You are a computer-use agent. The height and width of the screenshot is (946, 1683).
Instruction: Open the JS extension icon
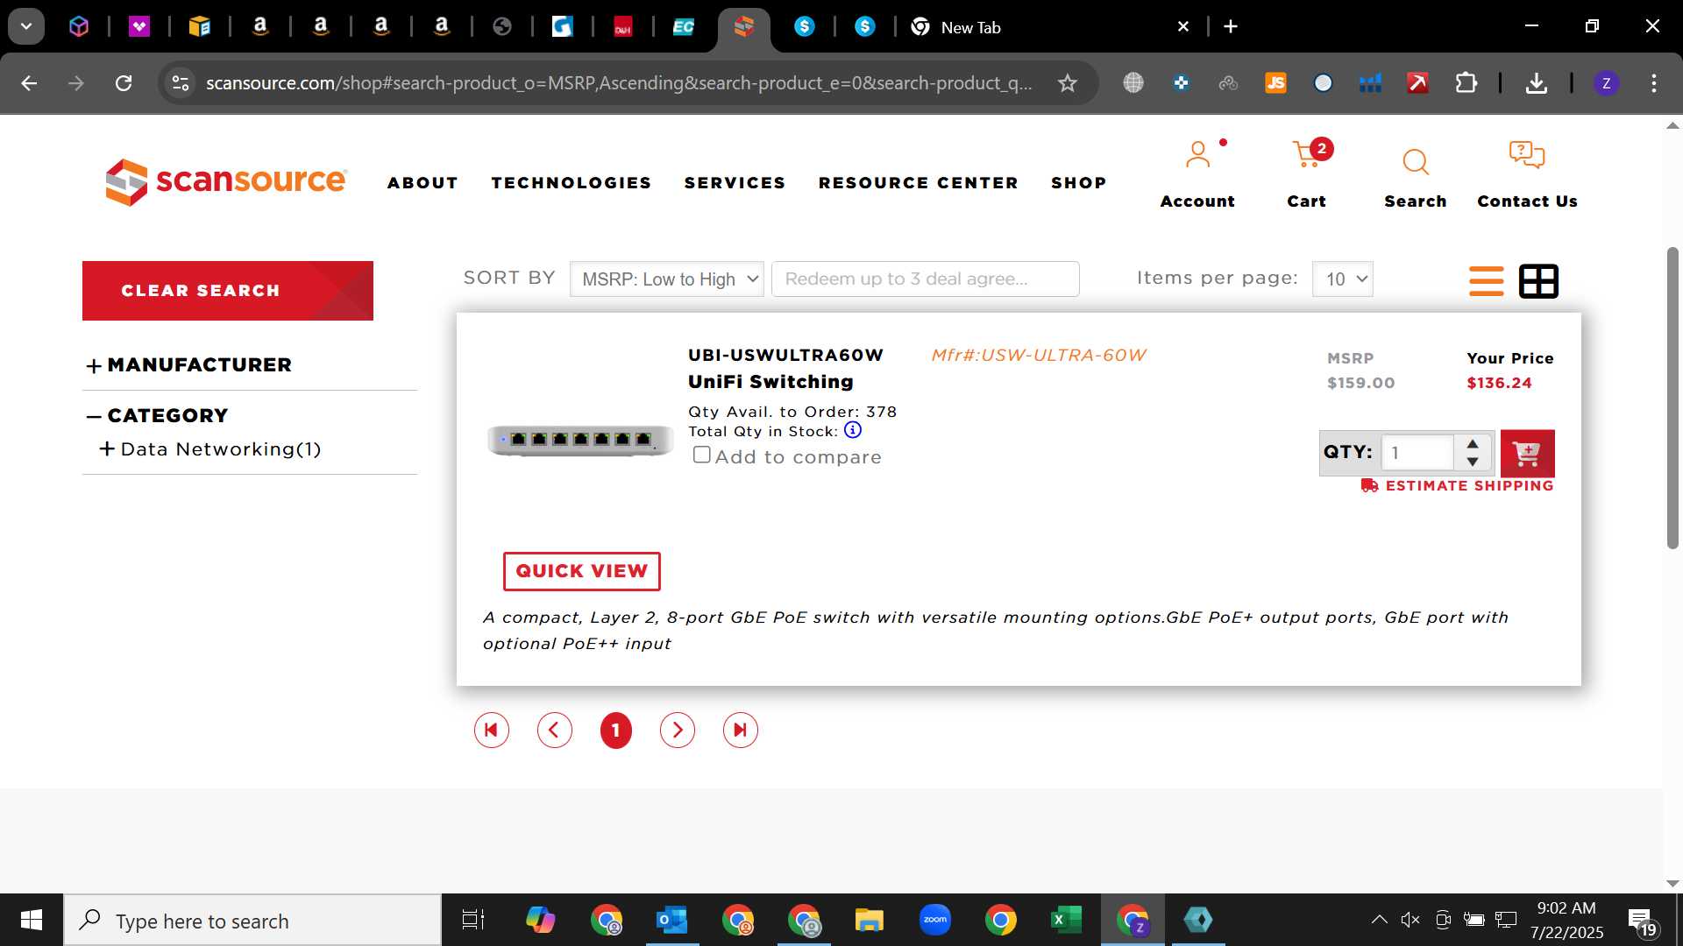tap(1275, 83)
